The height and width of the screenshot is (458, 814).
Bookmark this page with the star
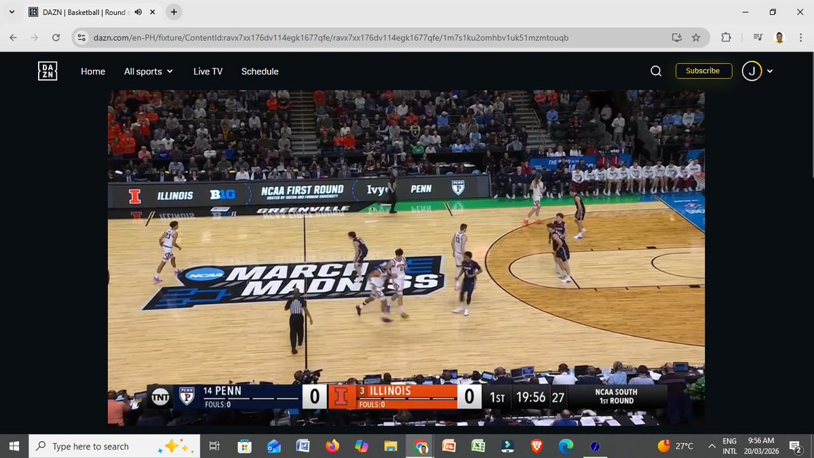coord(696,38)
